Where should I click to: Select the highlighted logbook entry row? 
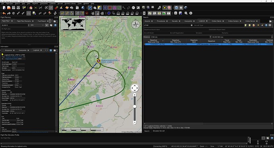tap(208, 44)
